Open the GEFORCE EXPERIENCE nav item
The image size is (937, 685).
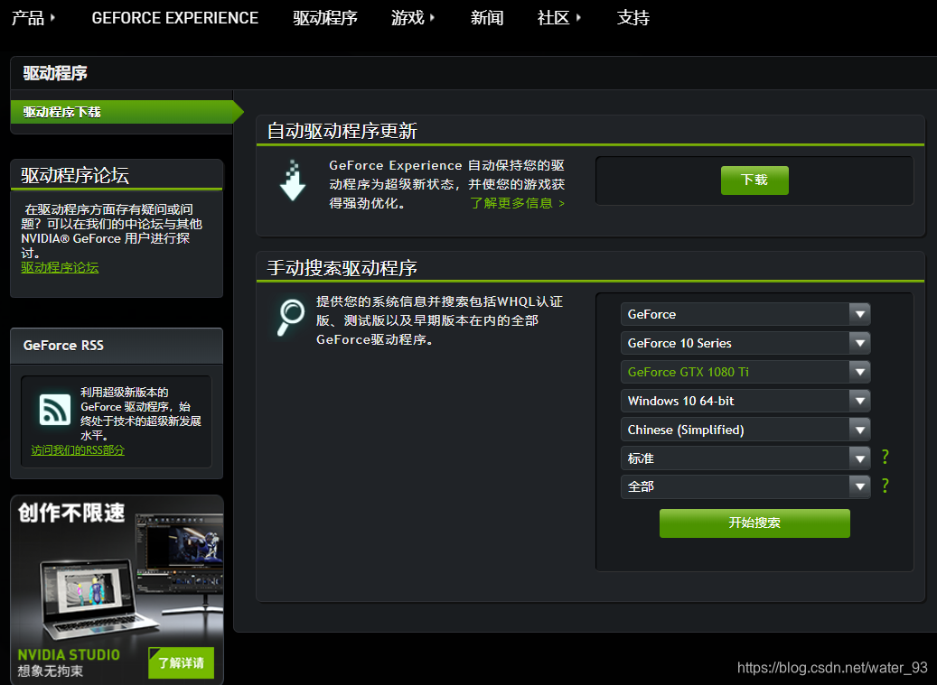point(175,18)
